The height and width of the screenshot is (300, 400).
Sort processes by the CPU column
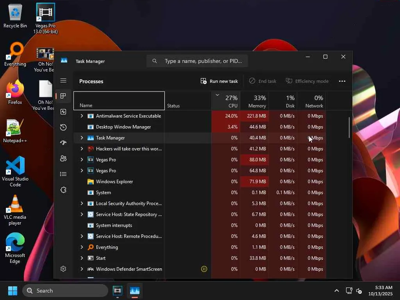point(226,101)
